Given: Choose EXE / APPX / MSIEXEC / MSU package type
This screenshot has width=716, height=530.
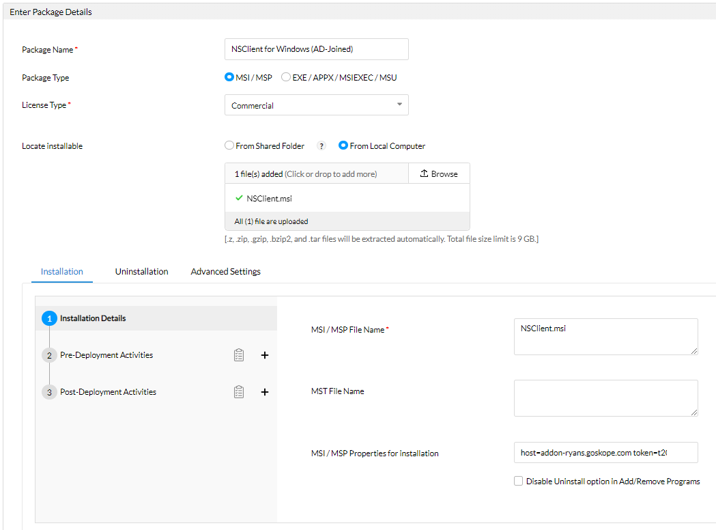Looking at the screenshot, I should coord(285,77).
